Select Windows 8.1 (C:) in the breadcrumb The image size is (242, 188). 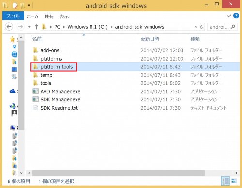pyautogui.click(x=88, y=27)
